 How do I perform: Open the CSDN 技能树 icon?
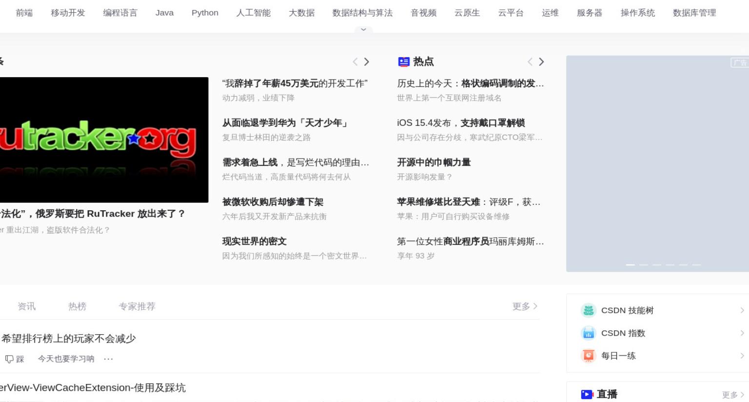(x=589, y=310)
